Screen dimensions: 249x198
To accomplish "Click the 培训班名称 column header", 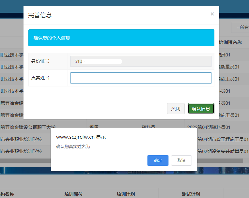I will point(230,42).
